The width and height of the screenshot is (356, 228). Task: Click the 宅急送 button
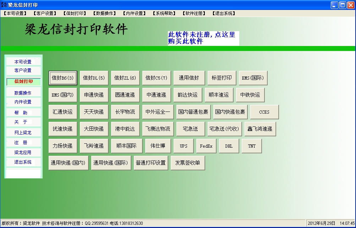click(191, 129)
